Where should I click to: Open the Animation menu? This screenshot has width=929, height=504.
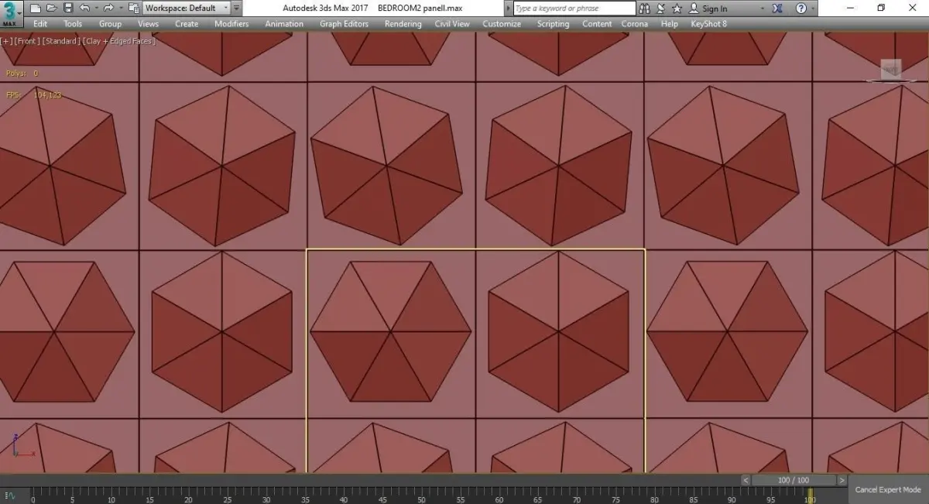click(x=284, y=24)
